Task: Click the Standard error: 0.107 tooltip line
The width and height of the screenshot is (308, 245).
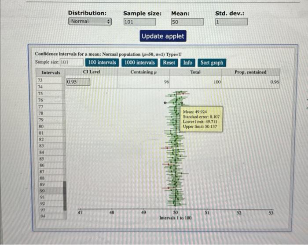Action: [x=201, y=117]
